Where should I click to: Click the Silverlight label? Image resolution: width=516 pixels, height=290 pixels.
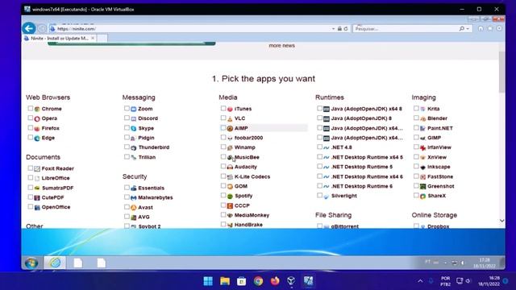[x=344, y=196]
